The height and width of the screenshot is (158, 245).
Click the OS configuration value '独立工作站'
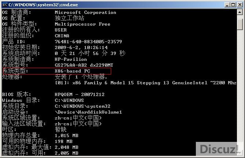[x=69, y=18]
